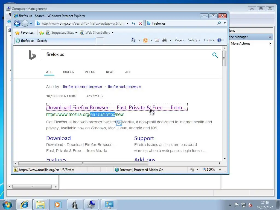The width and height of the screenshot is (280, 210).
Task: Click the Add to Favorites Bar icon
Action: 42,33
